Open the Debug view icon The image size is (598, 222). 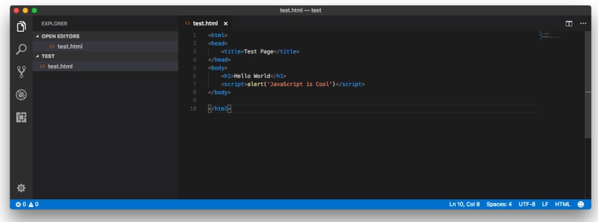point(22,95)
